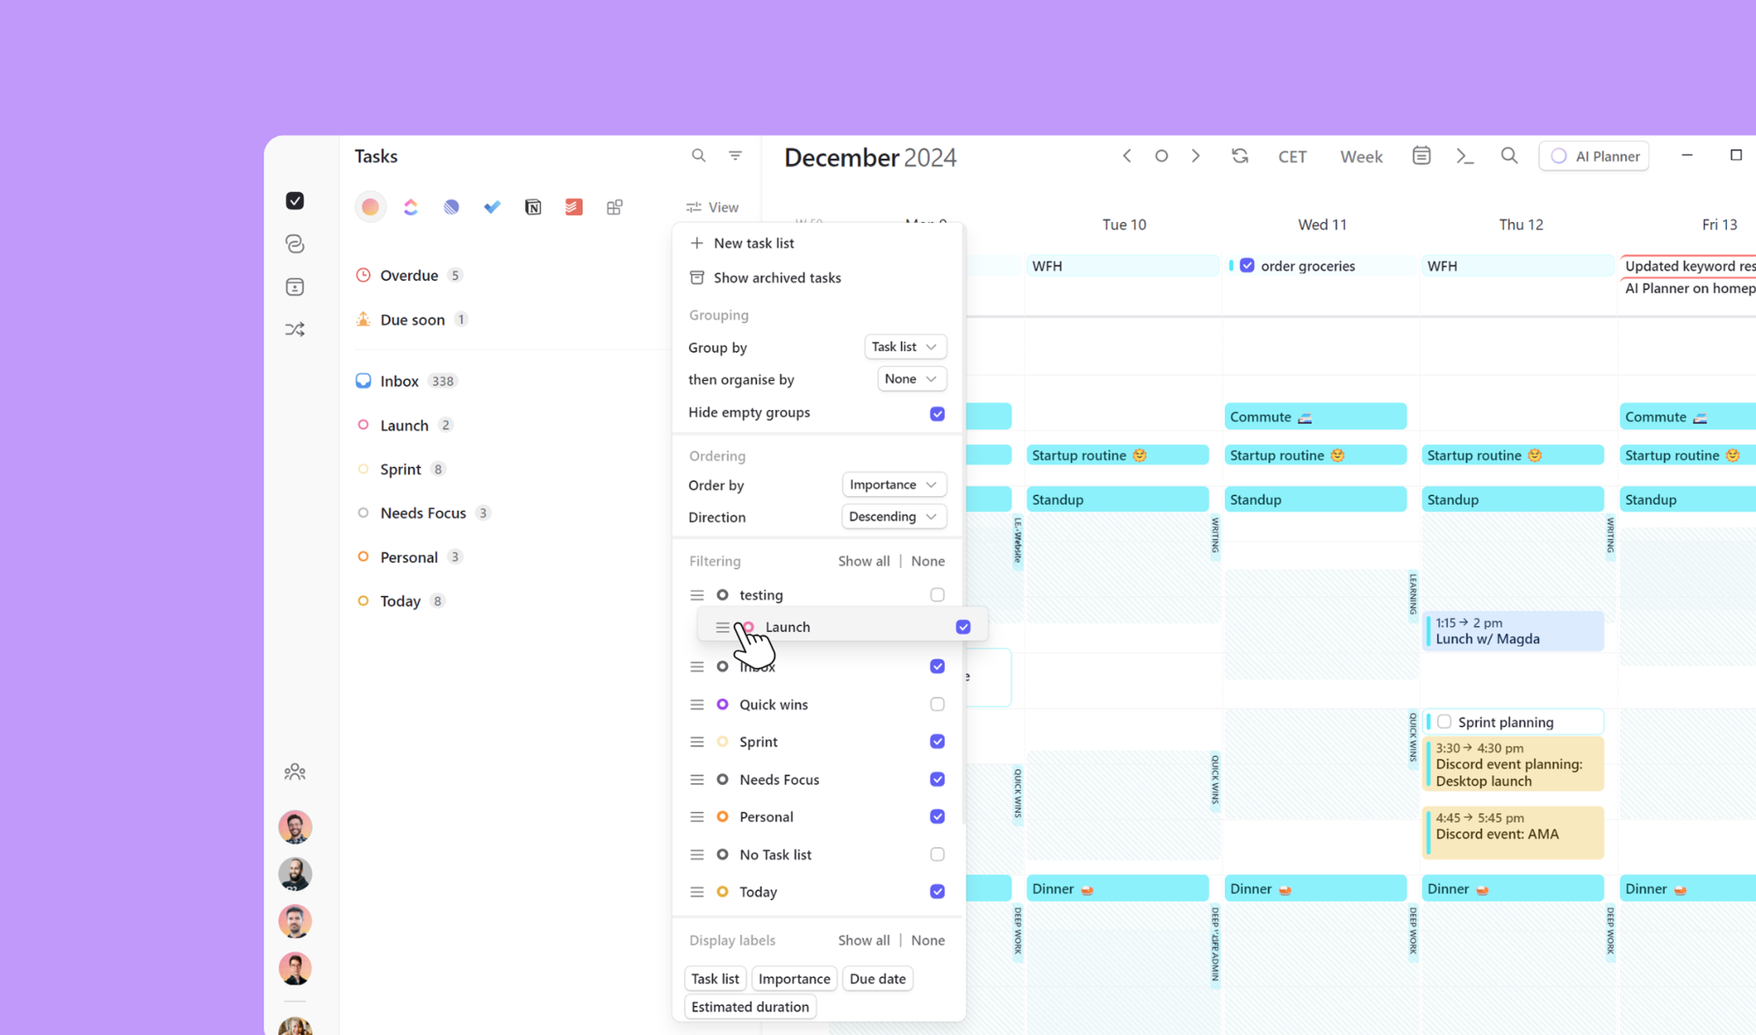Click the Notion integration icon

tap(533, 207)
